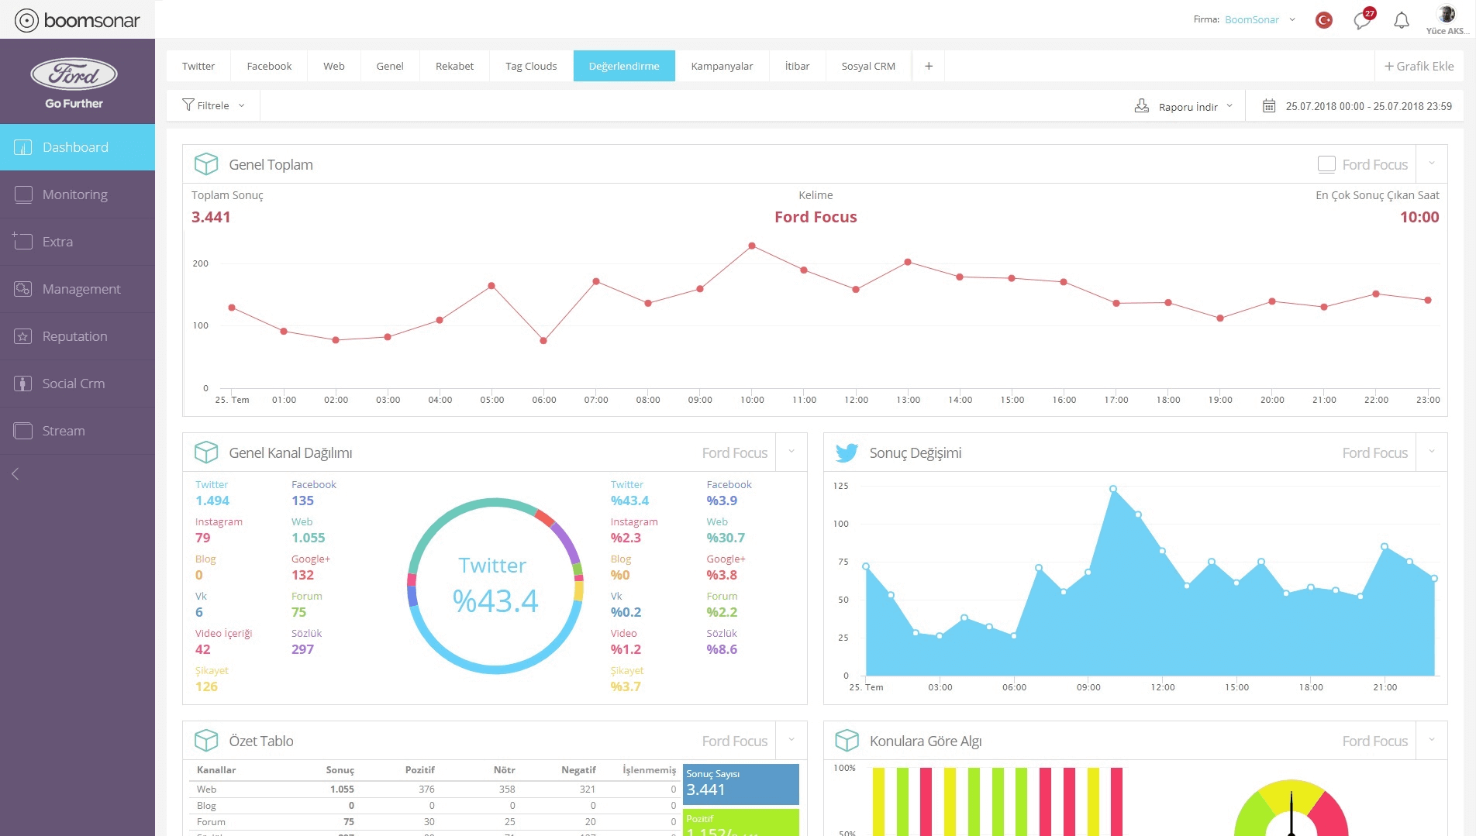Open the Sosyal CRM tab

[x=868, y=66]
